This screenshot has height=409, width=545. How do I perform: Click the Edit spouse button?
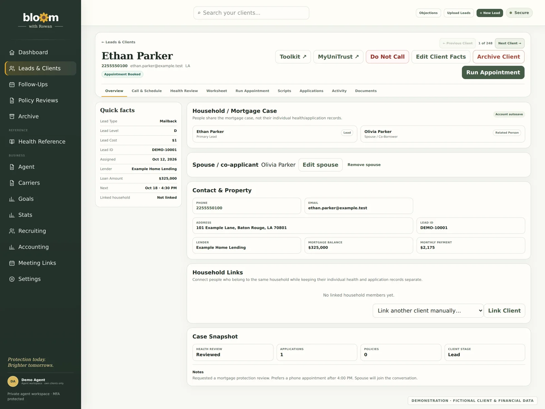click(320, 165)
